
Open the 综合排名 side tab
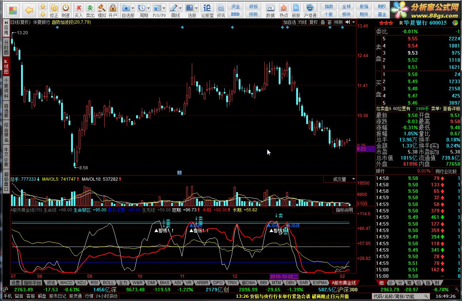(6, 133)
